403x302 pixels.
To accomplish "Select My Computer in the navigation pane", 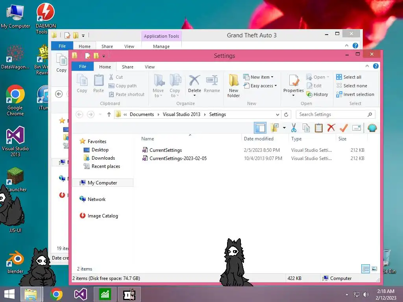I will [102, 183].
